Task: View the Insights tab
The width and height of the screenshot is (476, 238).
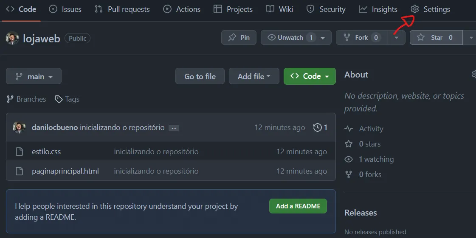Action: point(378,9)
